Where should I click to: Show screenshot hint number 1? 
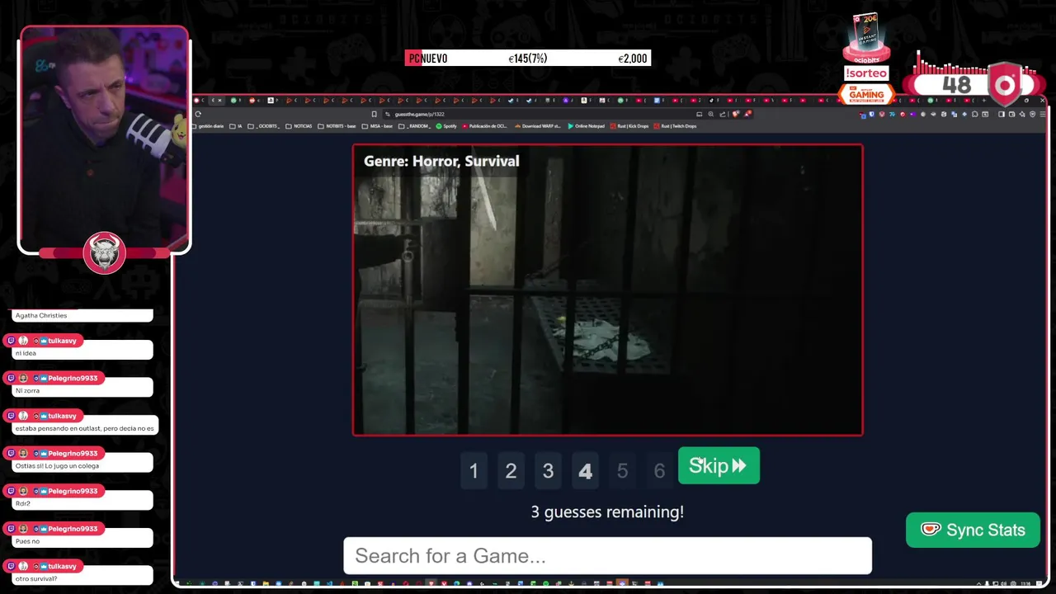(x=474, y=470)
